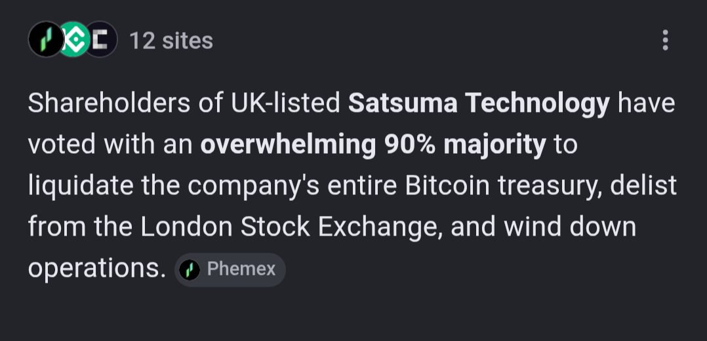
Task: Click the word delist in the summary
Action: (643, 186)
